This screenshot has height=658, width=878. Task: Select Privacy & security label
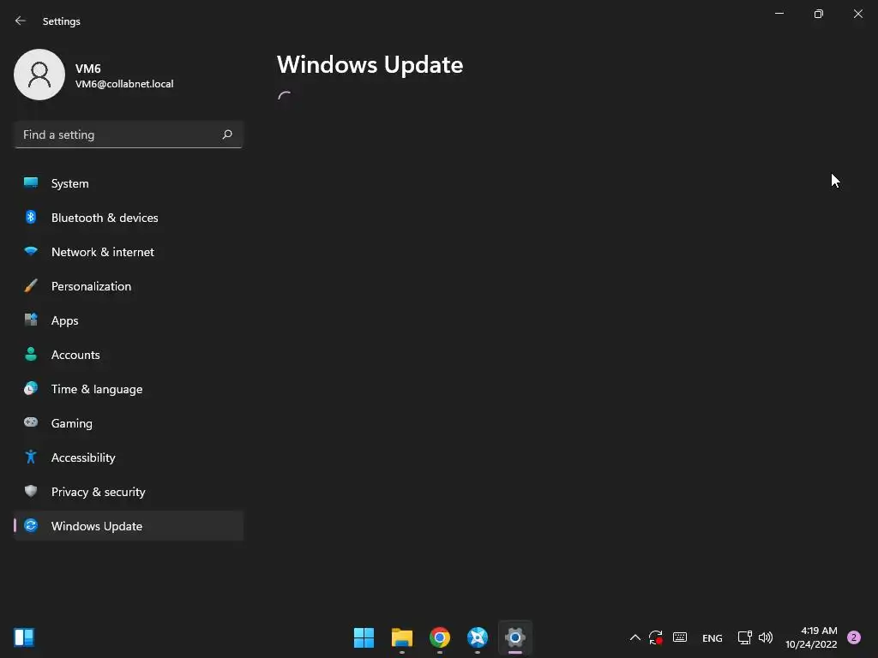point(98,492)
